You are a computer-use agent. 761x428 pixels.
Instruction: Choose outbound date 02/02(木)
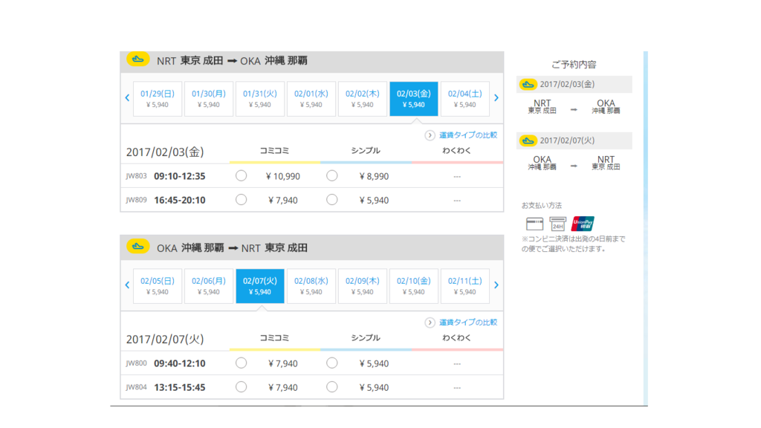[x=363, y=99]
